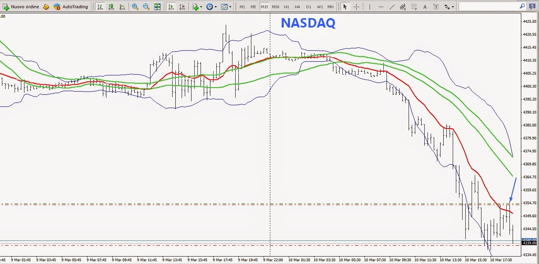Toggle chart shift
The width and height of the screenshot is (539, 264).
click(x=182, y=7)
